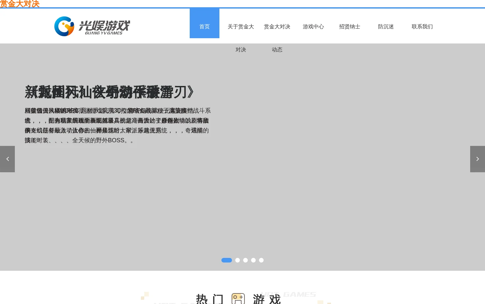The height and width of the screenshot is (304, 485).
Task: Show next slide with right arrow
Action: (x=477, y=159)
